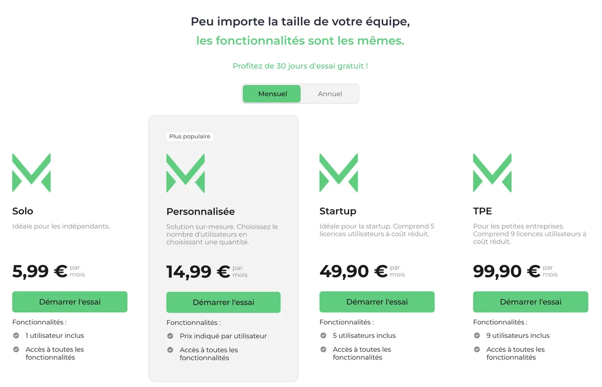Click checkmark icon beside '5 utilisateurs inclus'

pyautogui.click(x=323, y=335)
